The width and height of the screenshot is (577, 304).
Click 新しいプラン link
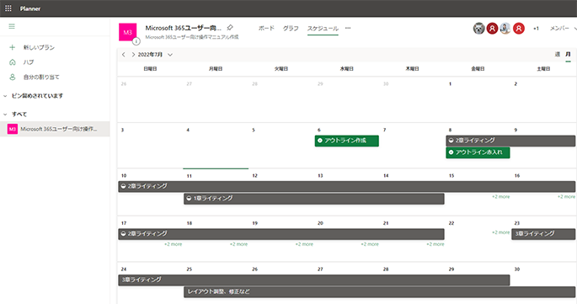coord(39,47)
